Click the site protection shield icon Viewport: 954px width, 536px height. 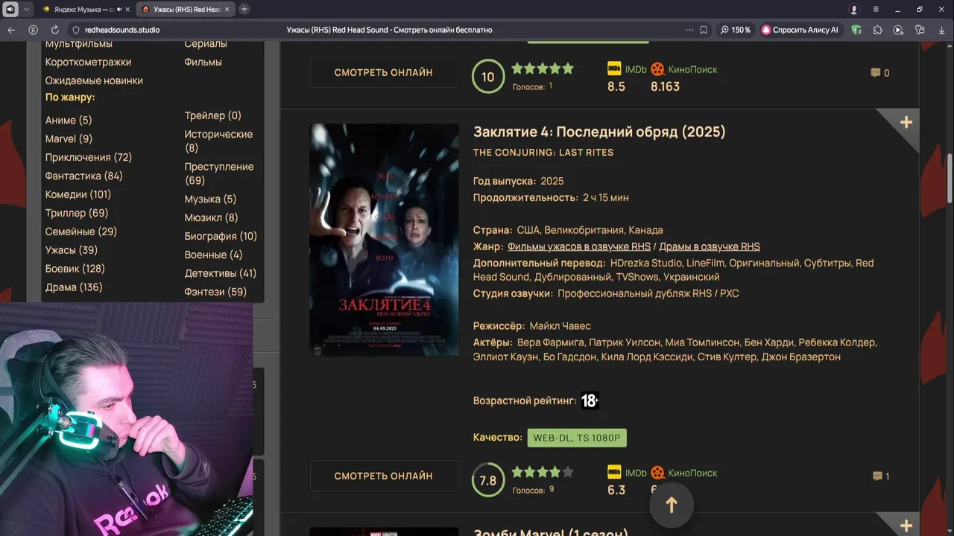click(75, 30)
